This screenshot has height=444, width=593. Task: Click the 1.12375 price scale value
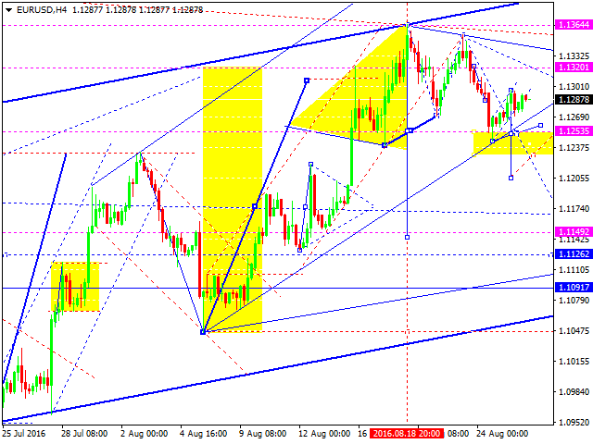[x=574, y=148]
